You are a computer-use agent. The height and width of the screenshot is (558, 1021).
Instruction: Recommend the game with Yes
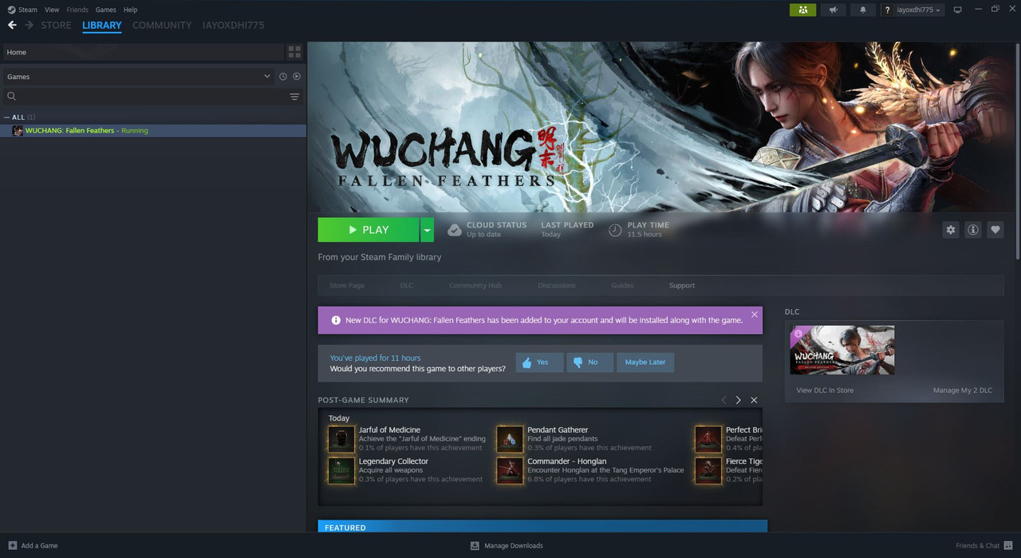click(x=539, y=362)
